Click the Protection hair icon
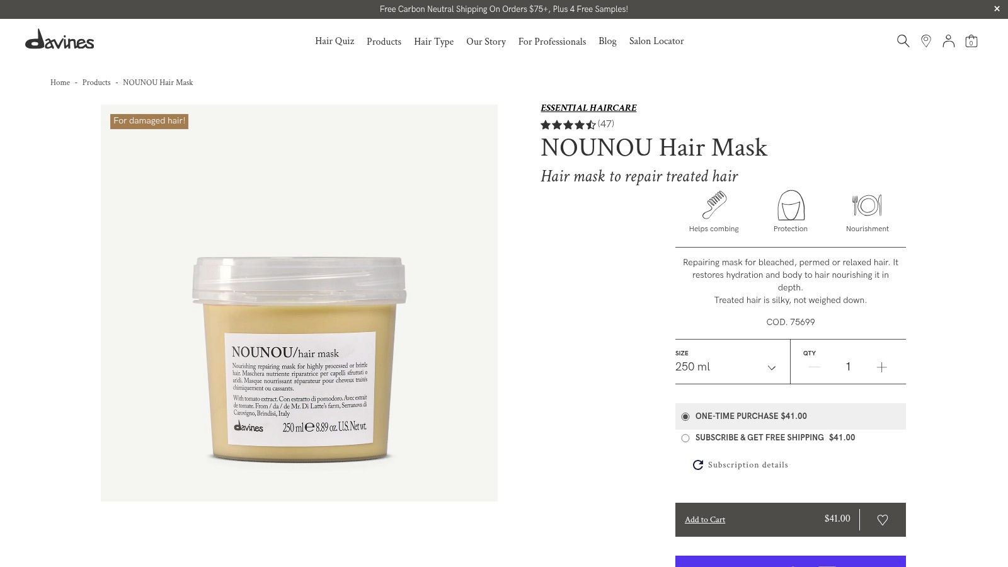The image size is (1008, 567). (x=791, y=205)
